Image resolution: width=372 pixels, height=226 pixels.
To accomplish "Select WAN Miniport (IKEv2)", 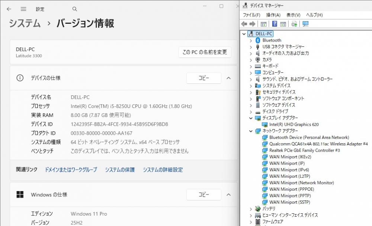I will (290, 157).
